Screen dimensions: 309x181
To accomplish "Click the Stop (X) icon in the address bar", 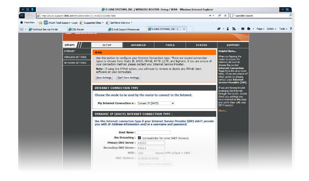I will click(x=225, y=16).
